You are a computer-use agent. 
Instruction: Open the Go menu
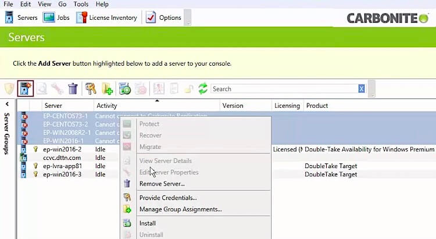pos(62,4)
